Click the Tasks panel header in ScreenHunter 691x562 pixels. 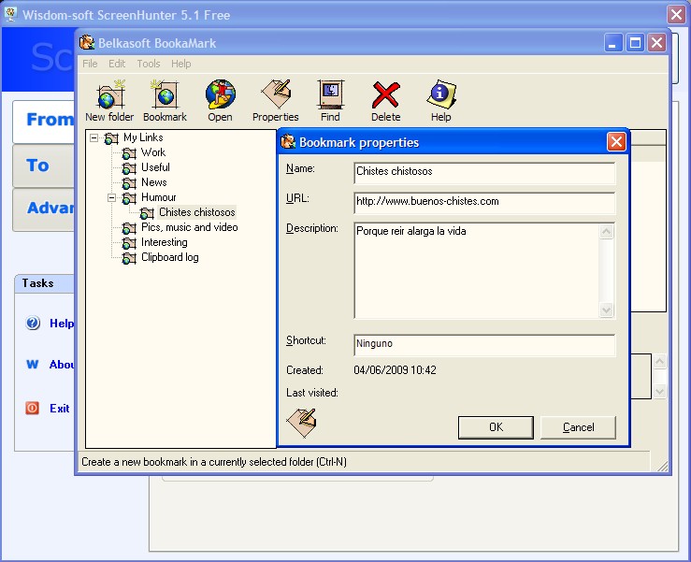[44, 283]
